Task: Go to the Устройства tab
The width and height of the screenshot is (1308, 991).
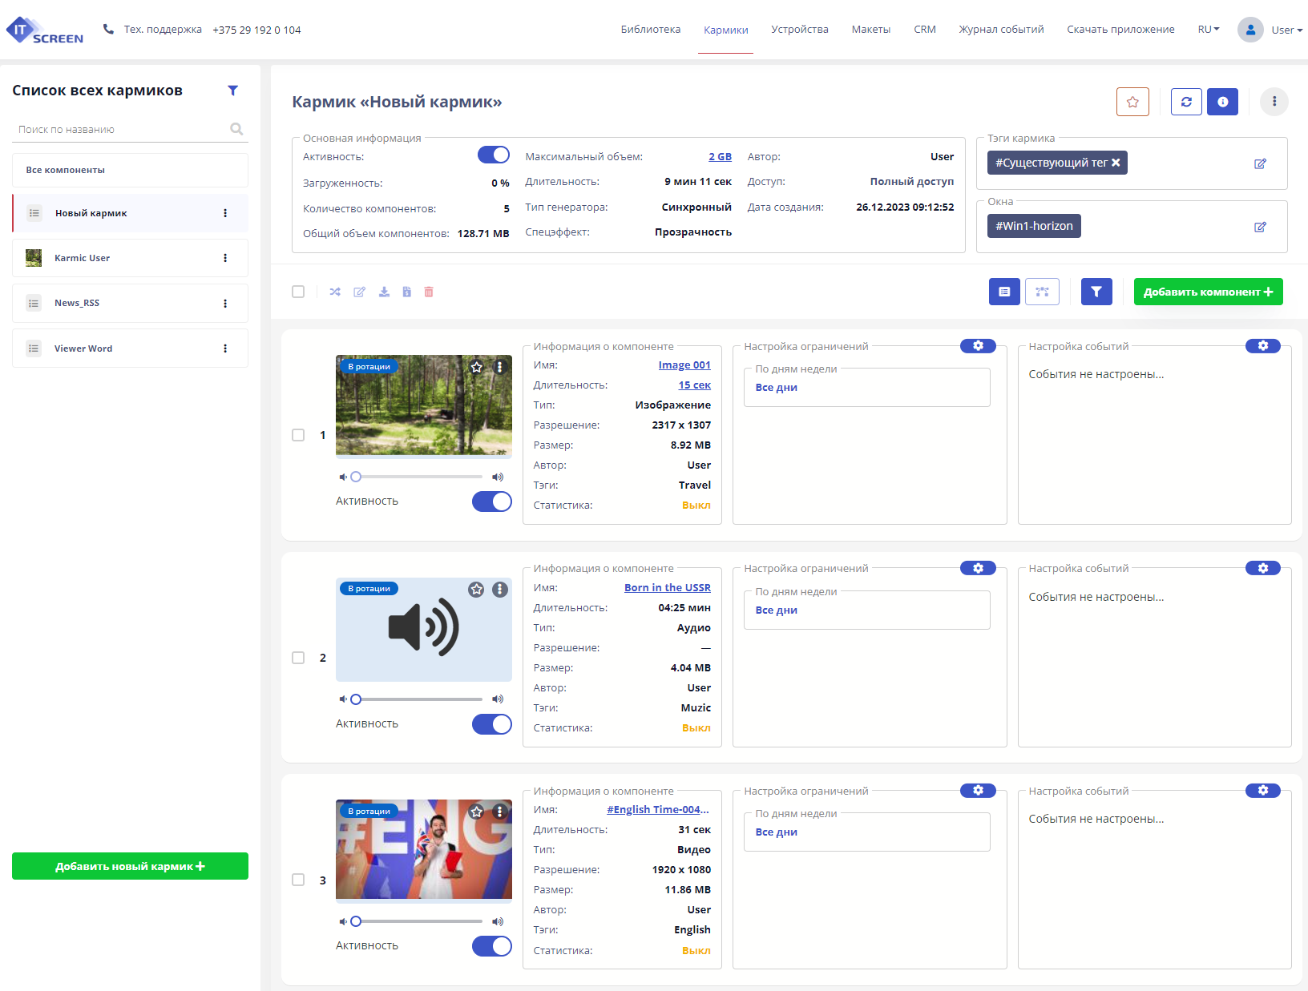Action: click(799, 30)
